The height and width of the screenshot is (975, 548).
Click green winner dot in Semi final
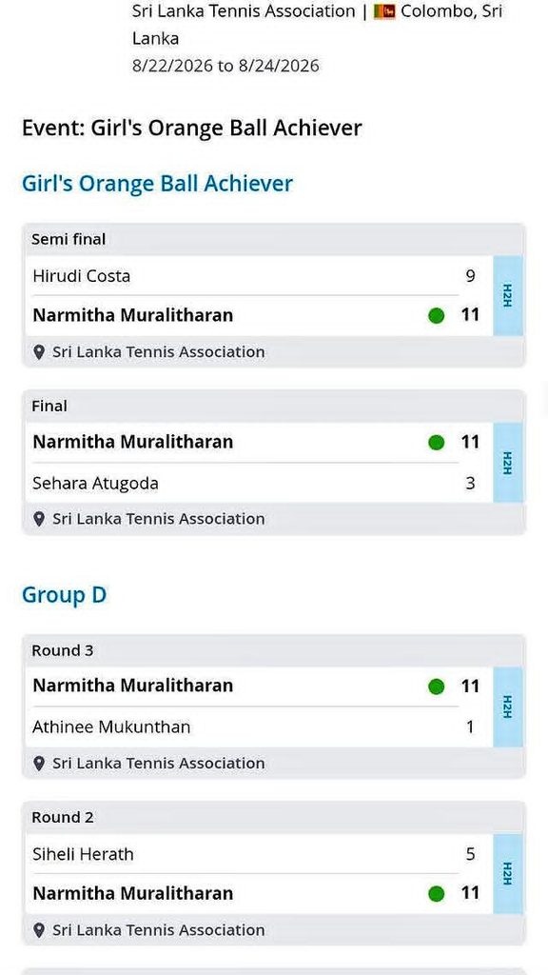point(436,316)
